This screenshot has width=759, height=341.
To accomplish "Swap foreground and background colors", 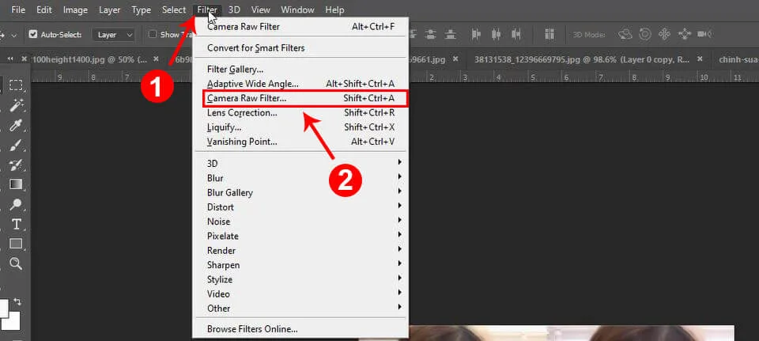I will click(x=18, y=301).
